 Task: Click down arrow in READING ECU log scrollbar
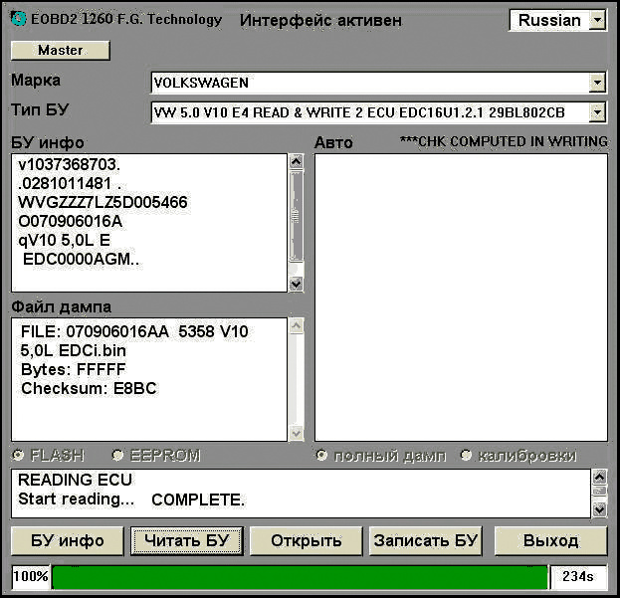(x=599, y=509)
